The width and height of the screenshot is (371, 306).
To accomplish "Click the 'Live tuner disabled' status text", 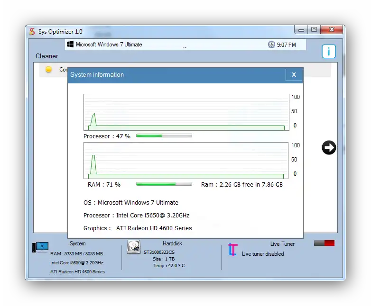I will tap(263, 254).
